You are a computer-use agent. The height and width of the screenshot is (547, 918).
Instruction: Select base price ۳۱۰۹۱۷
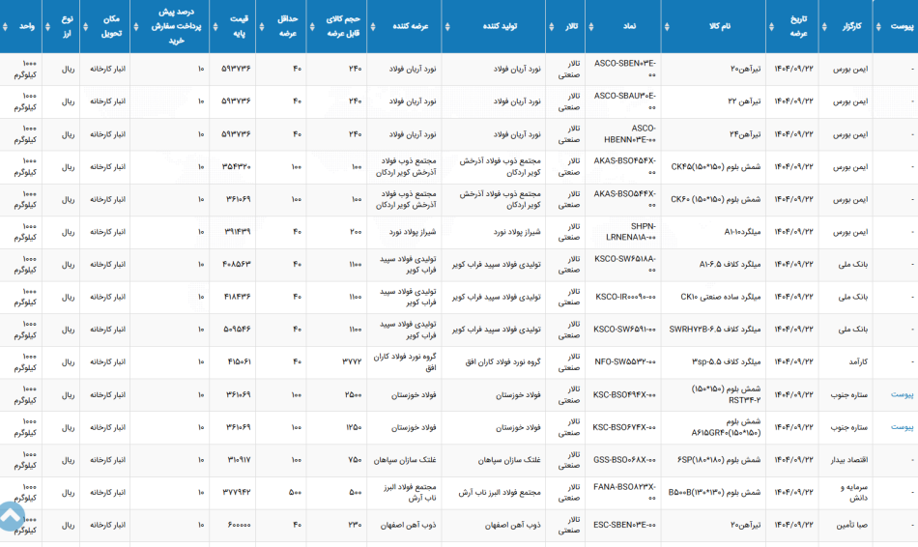[x=239, y=460]
